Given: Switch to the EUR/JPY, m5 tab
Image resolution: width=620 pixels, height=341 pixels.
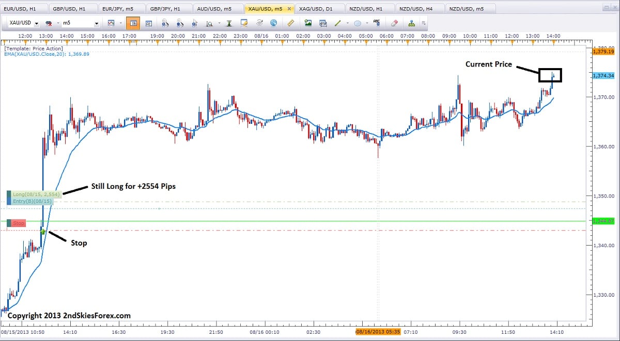Looking at the screenshot, I should (121, 9).
